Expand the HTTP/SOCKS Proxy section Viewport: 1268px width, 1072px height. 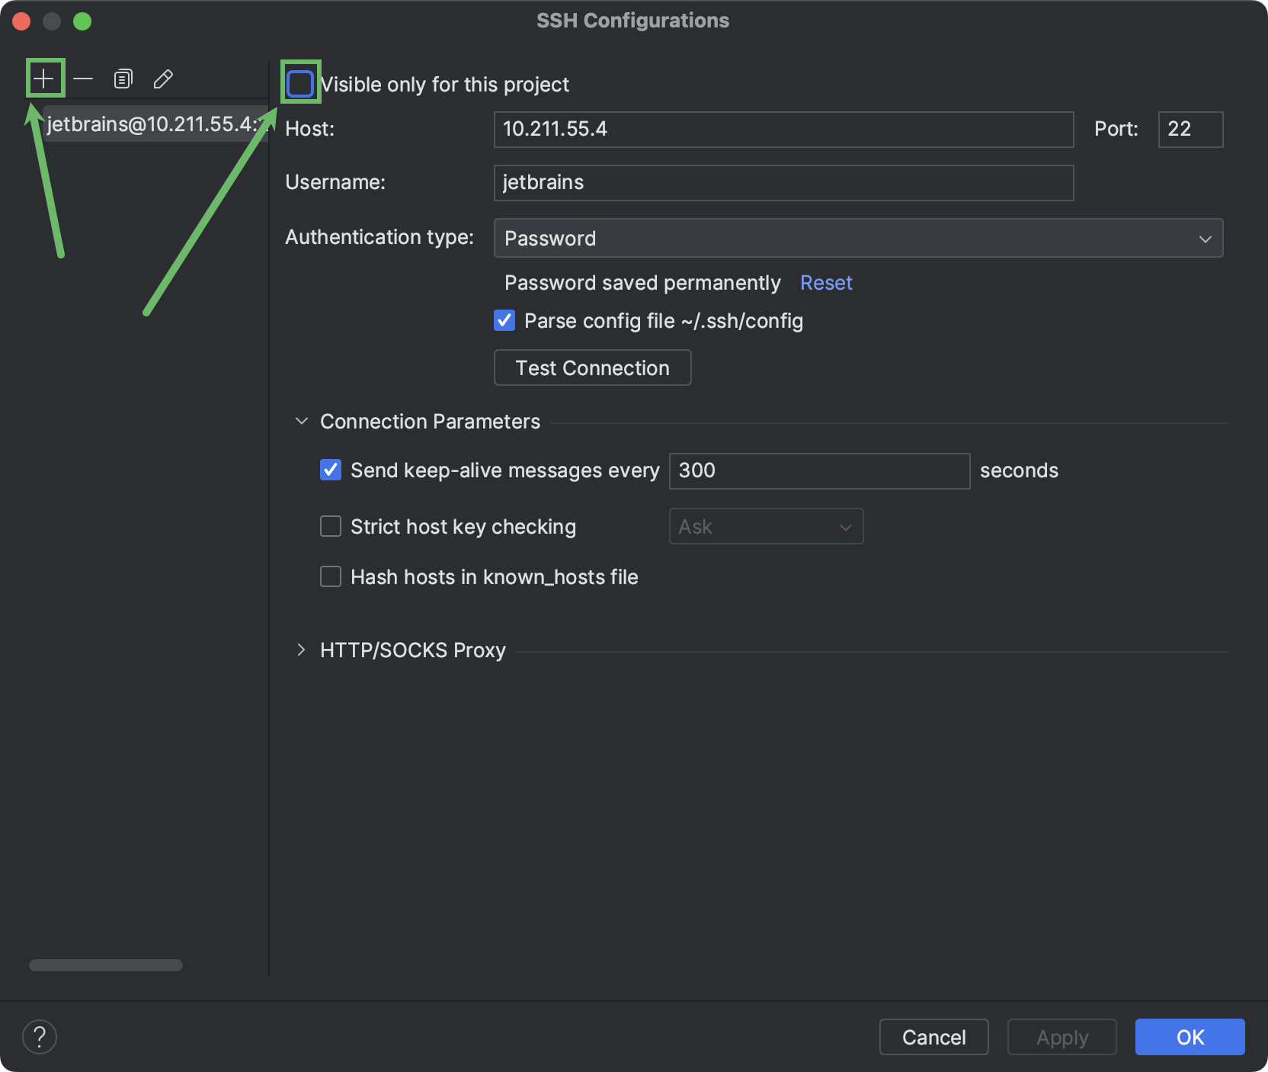pyautogui.click(x=301, y=650)
